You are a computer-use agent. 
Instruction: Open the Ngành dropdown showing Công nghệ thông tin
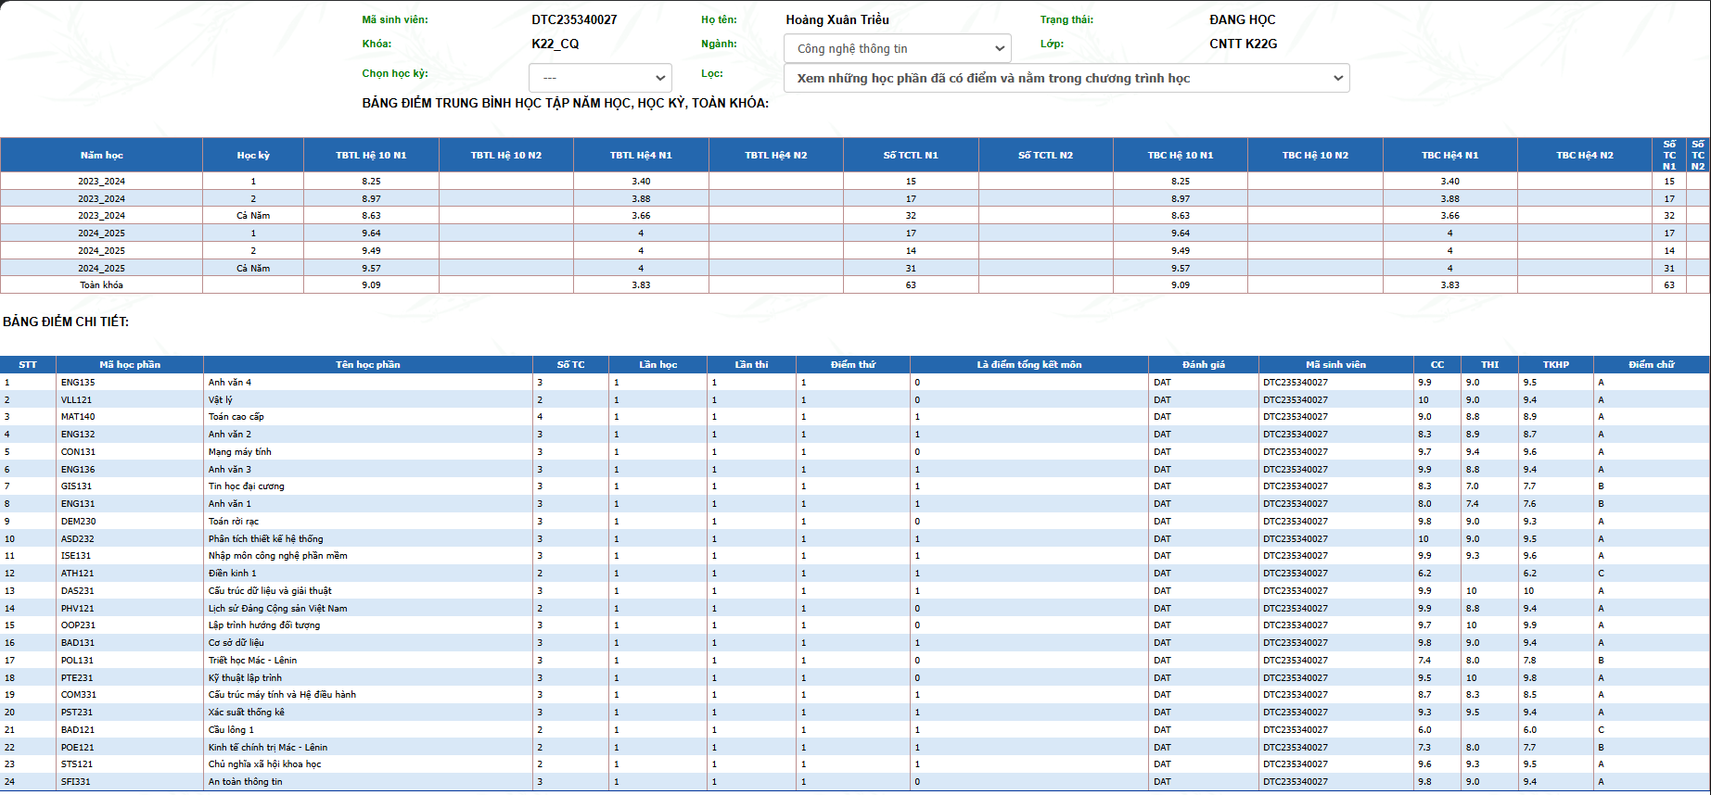click(896, 48)
